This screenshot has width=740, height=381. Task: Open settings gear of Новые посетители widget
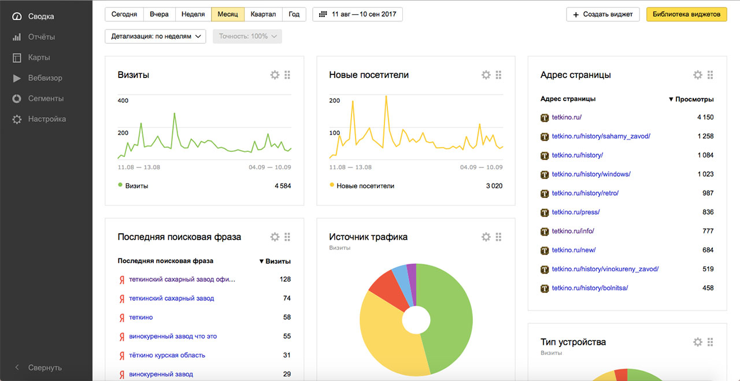pyautogui.click(x=486, y=75)
